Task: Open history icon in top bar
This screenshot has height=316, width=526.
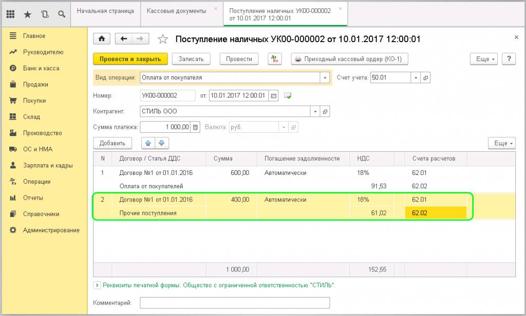Action: tap(45, 14)
